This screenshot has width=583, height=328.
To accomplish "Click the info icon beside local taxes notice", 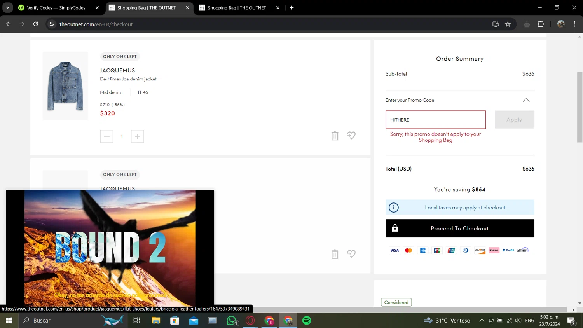I will coord(394,208).
